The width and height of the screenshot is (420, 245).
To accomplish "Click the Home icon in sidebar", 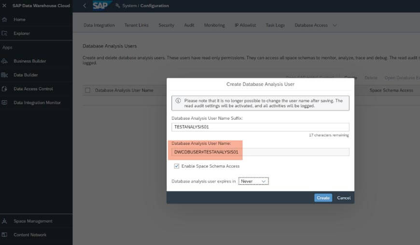I will (x=4, y=19).
